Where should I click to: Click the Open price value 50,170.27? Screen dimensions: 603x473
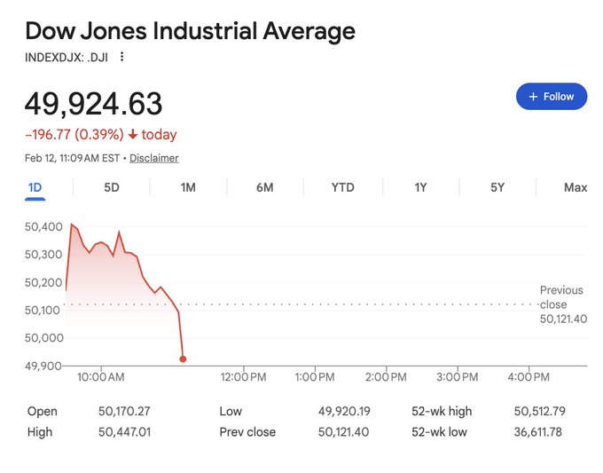click(x=122, y=411)
